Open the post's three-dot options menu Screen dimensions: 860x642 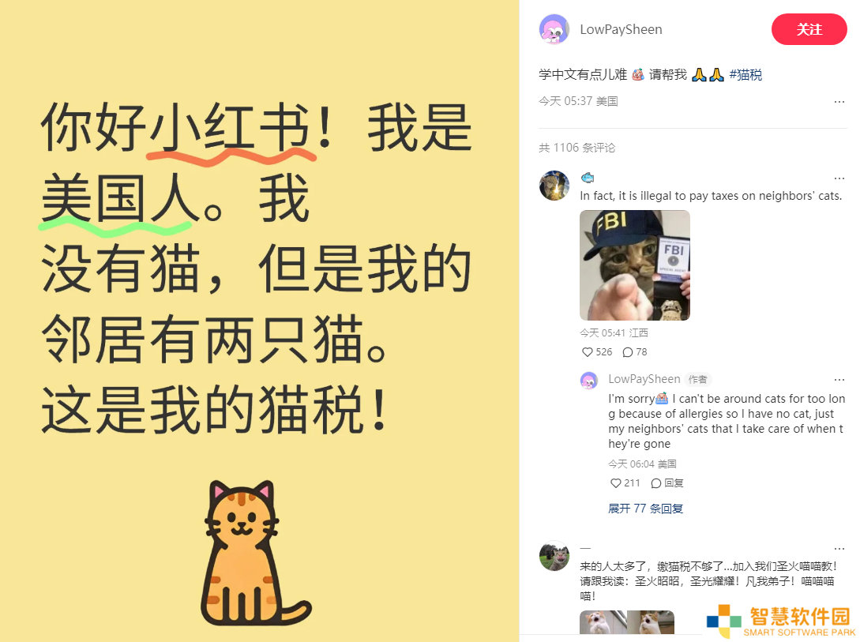[x=839, y=101]
